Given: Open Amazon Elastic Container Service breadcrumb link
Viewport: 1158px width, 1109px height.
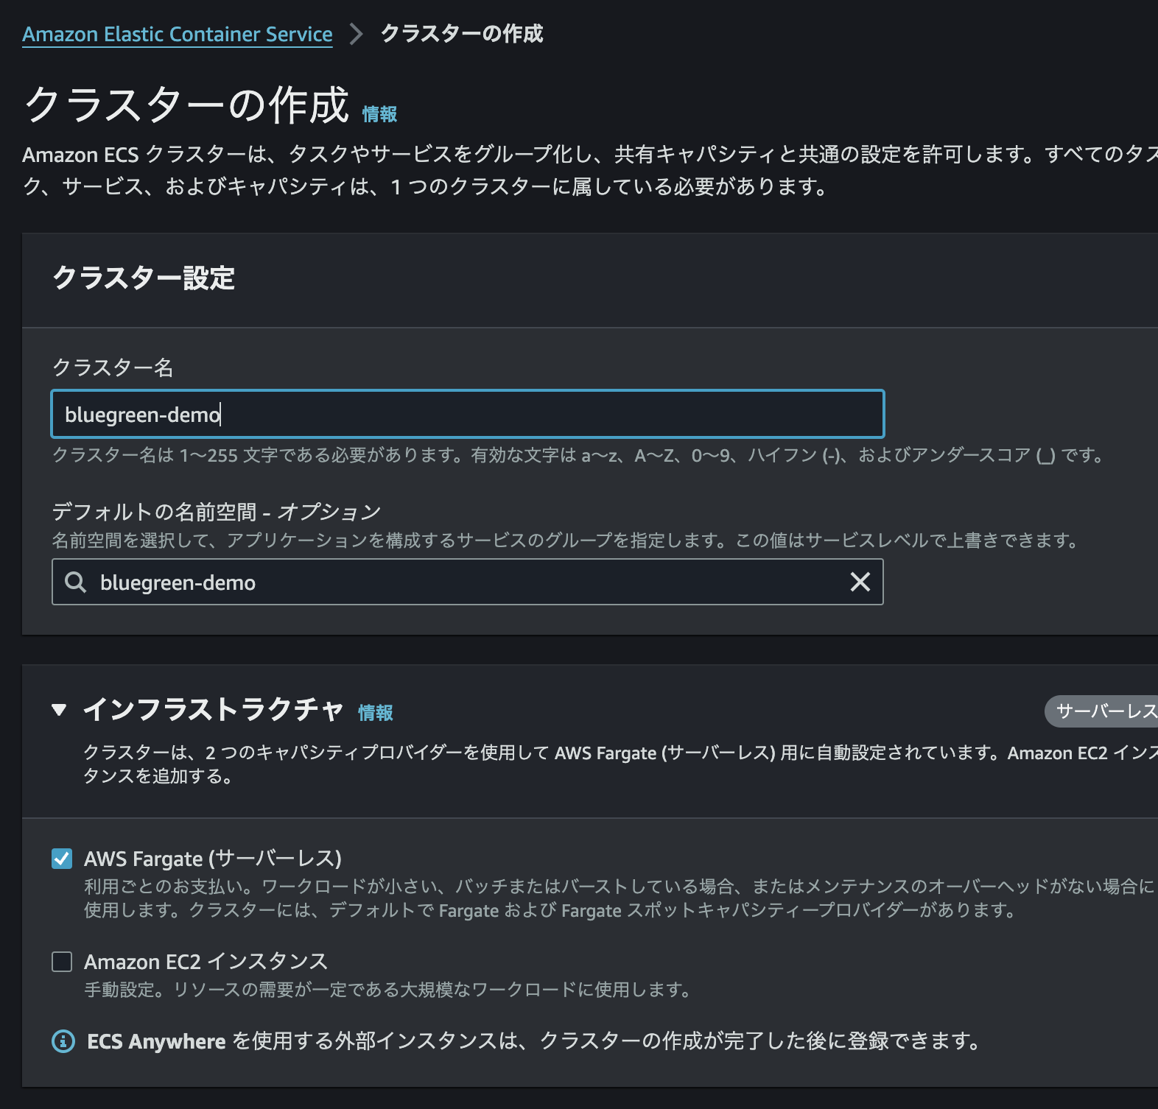Looking at the screenshot, I should click(178, 34).
